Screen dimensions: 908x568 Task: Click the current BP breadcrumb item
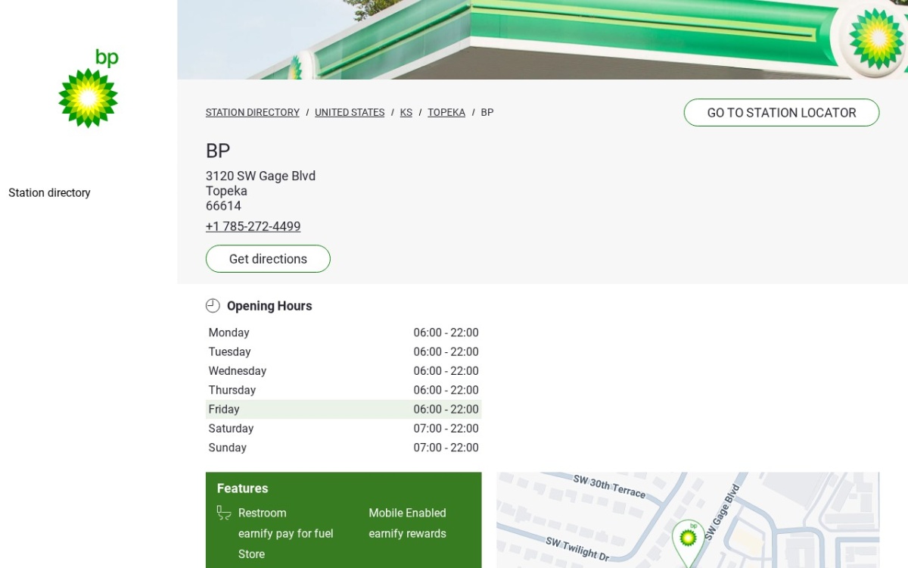click(487, 112)
